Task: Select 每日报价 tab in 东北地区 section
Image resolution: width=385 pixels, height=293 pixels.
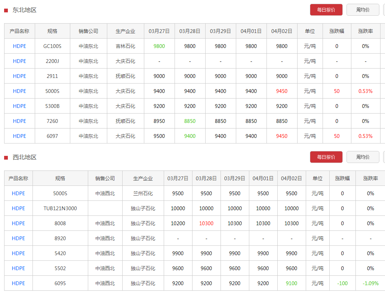Action: 326,10
